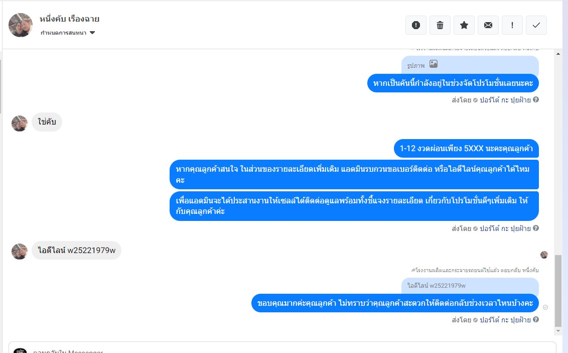Screen dimensions: 568x353
Task: Click the quoted ไอดีไลน์ w25221979w reply preview
Action: 470,286
